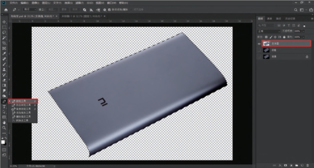Image resolution: width=314 pixels, height=168 pixels.
Task: Click the 选区... button in the options bar
Action: click(52, 10)
